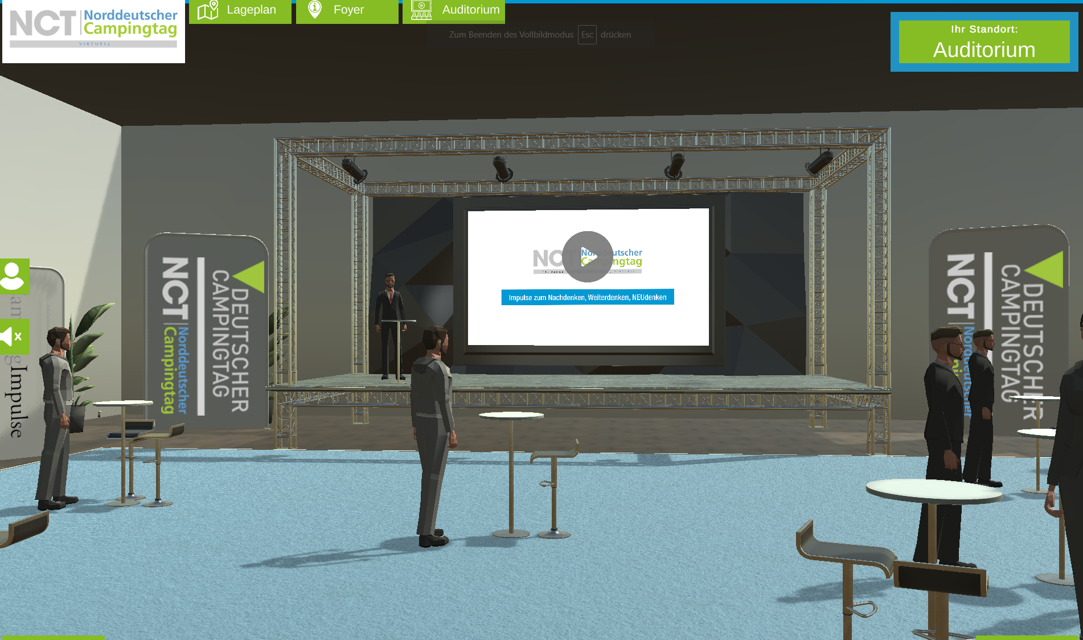Click the map pin icon beside Lageplan
Viewport: 1083px width, 640px height.
pos(208,10)
